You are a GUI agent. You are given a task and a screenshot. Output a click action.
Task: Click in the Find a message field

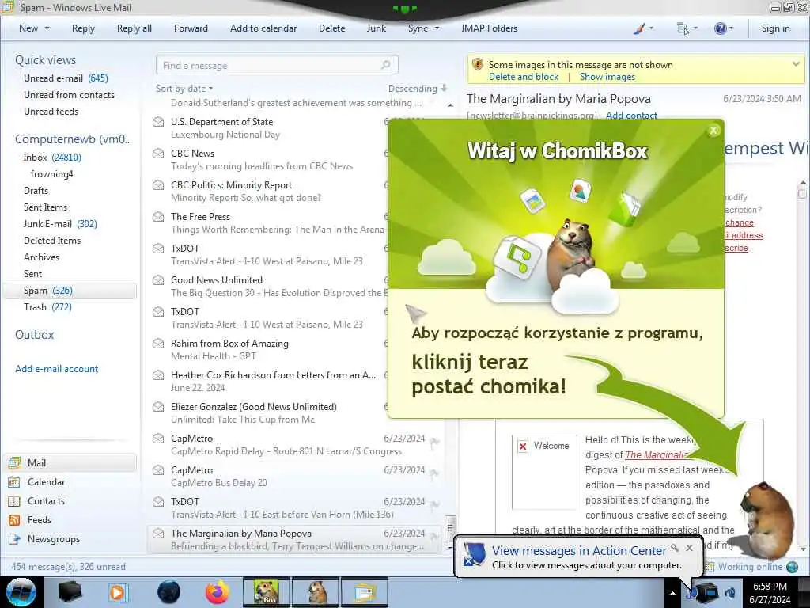tap(277, 65)
